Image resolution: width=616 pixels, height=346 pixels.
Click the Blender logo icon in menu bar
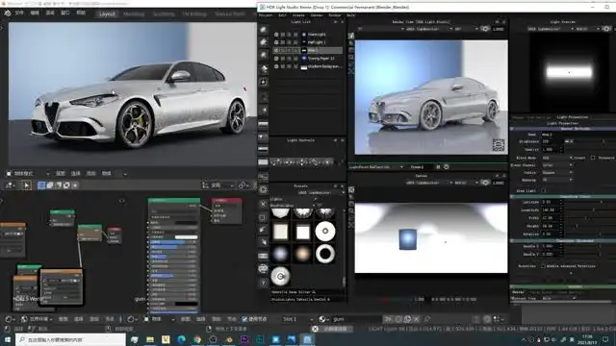8,12
